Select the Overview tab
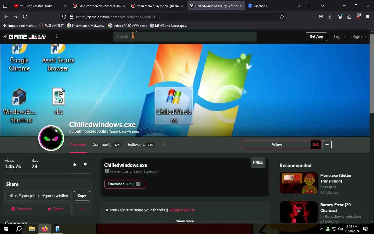 [x=78, y=145]
